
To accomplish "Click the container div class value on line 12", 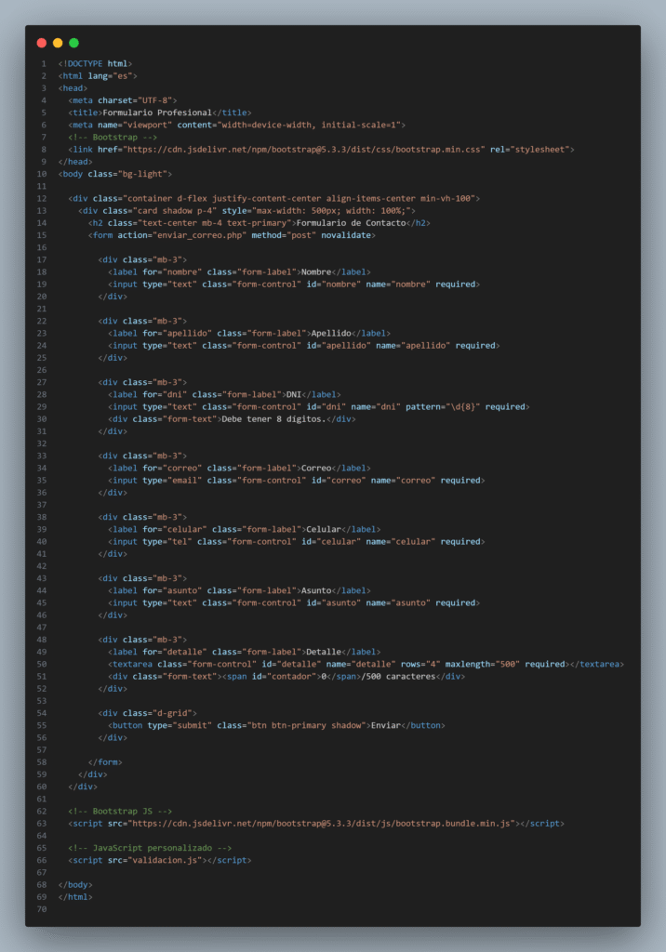I will pyautogui.click(x=299, y=199).
